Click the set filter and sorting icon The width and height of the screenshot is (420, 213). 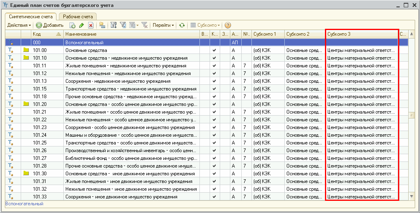[x=114, y=25]
